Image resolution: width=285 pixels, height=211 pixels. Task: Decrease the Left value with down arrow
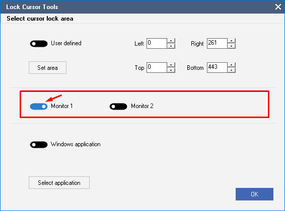pos(171,46)
